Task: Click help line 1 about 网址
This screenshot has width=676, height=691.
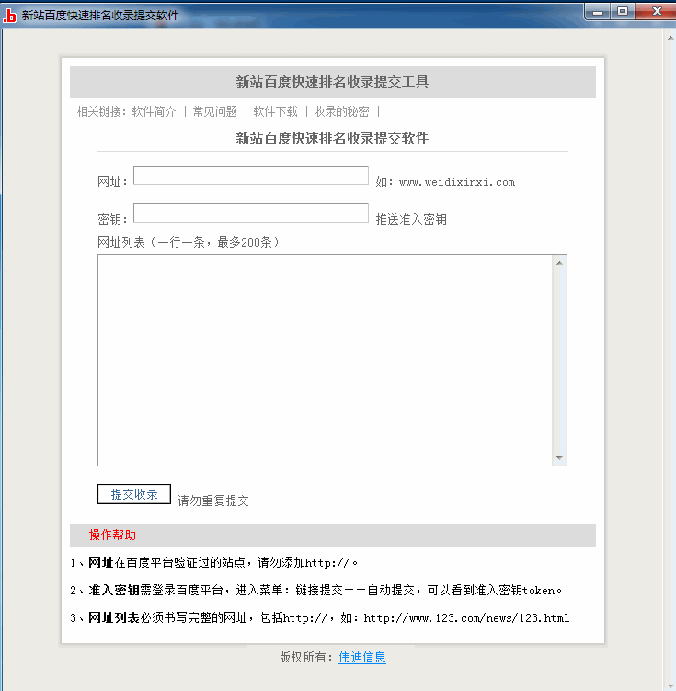Action: point(214,563)
